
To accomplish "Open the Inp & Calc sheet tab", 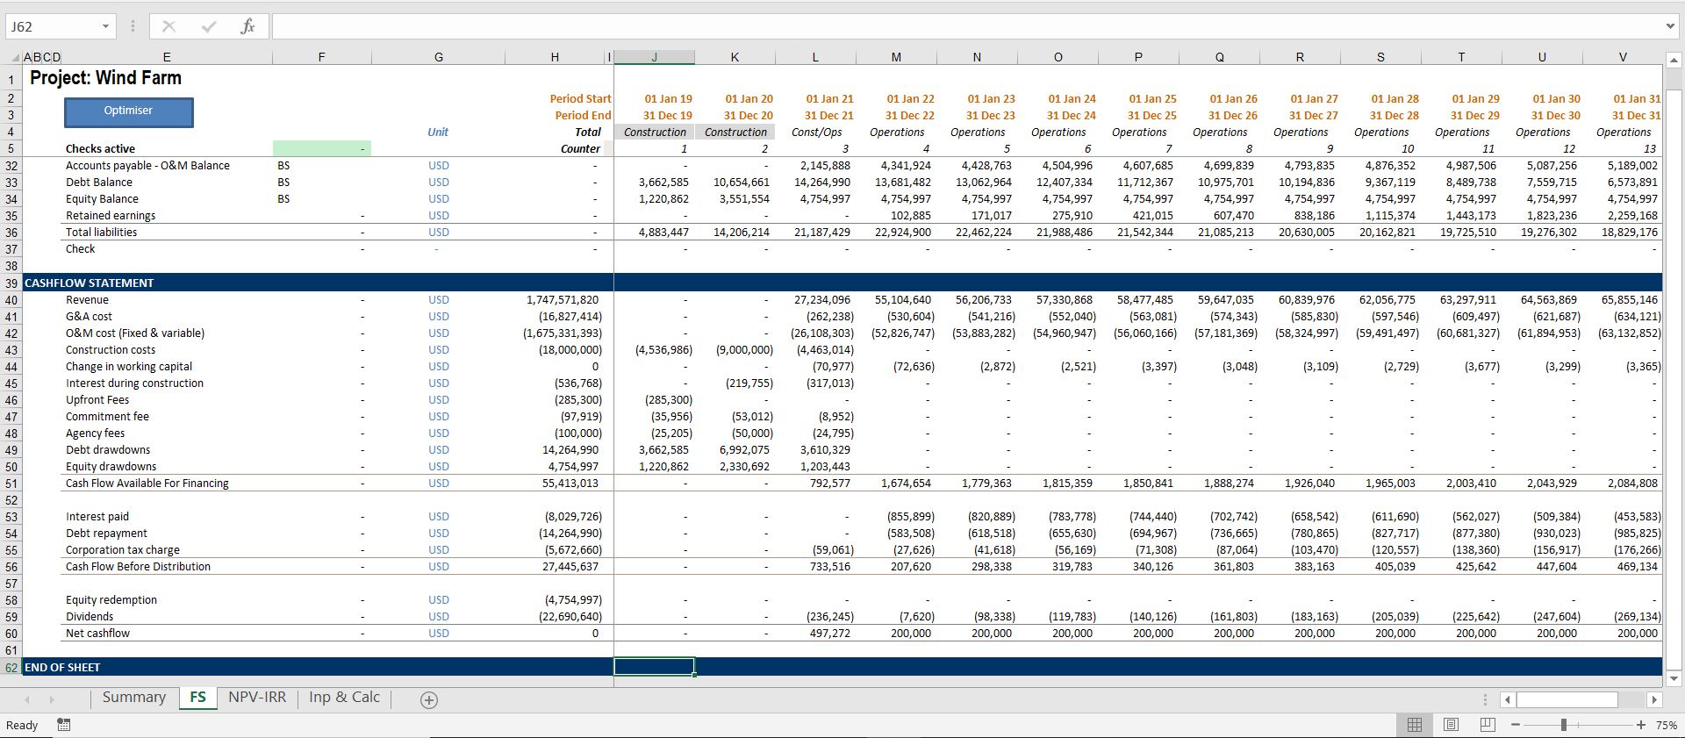I will [344, 698].
